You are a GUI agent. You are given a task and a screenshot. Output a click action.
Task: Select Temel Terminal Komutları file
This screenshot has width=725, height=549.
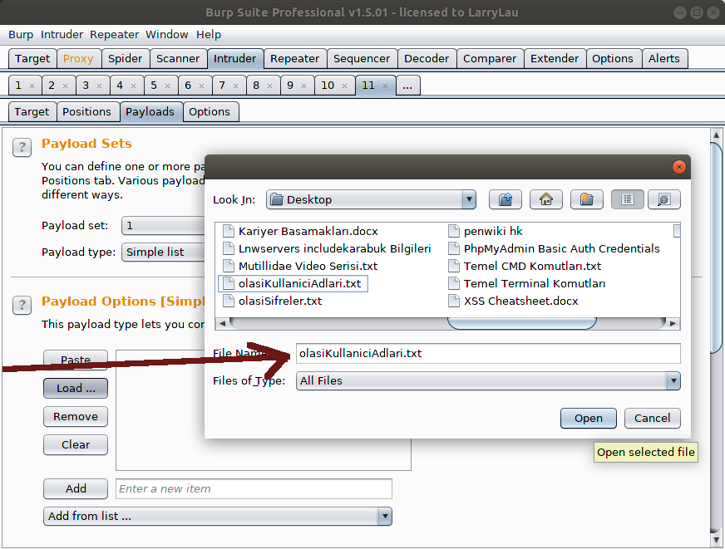pos(535,284)
